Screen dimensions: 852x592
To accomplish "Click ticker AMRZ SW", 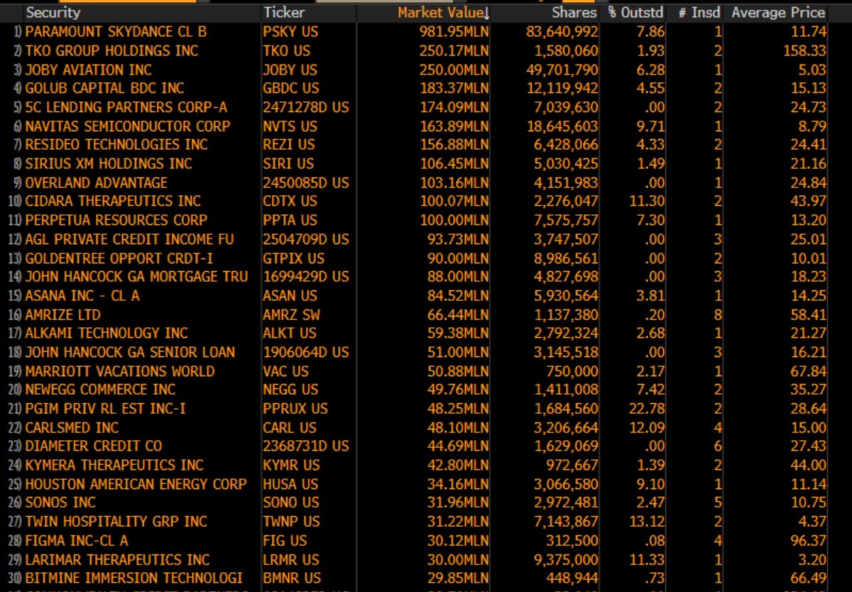I will click(292, 314).
